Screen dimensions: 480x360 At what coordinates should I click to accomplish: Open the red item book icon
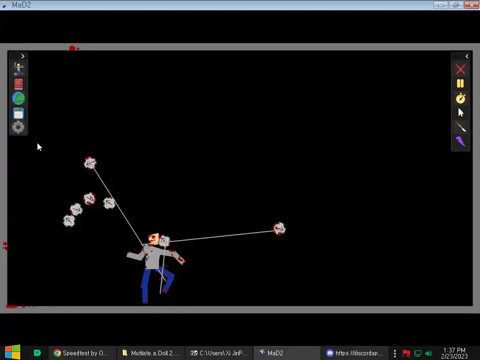point(18,84)
